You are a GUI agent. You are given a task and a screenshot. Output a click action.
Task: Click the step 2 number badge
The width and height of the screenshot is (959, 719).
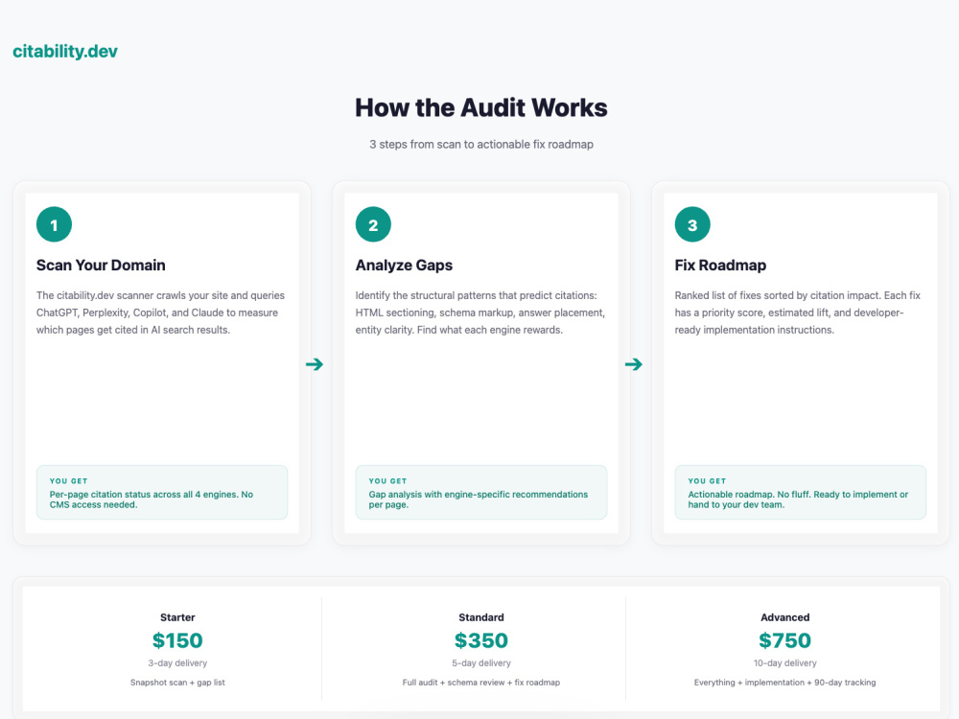coord(373,224)
